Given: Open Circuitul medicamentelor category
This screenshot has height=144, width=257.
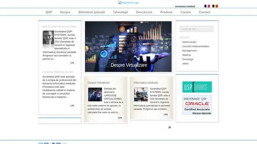Looking at the screenshot, I should tap(196, 46).
